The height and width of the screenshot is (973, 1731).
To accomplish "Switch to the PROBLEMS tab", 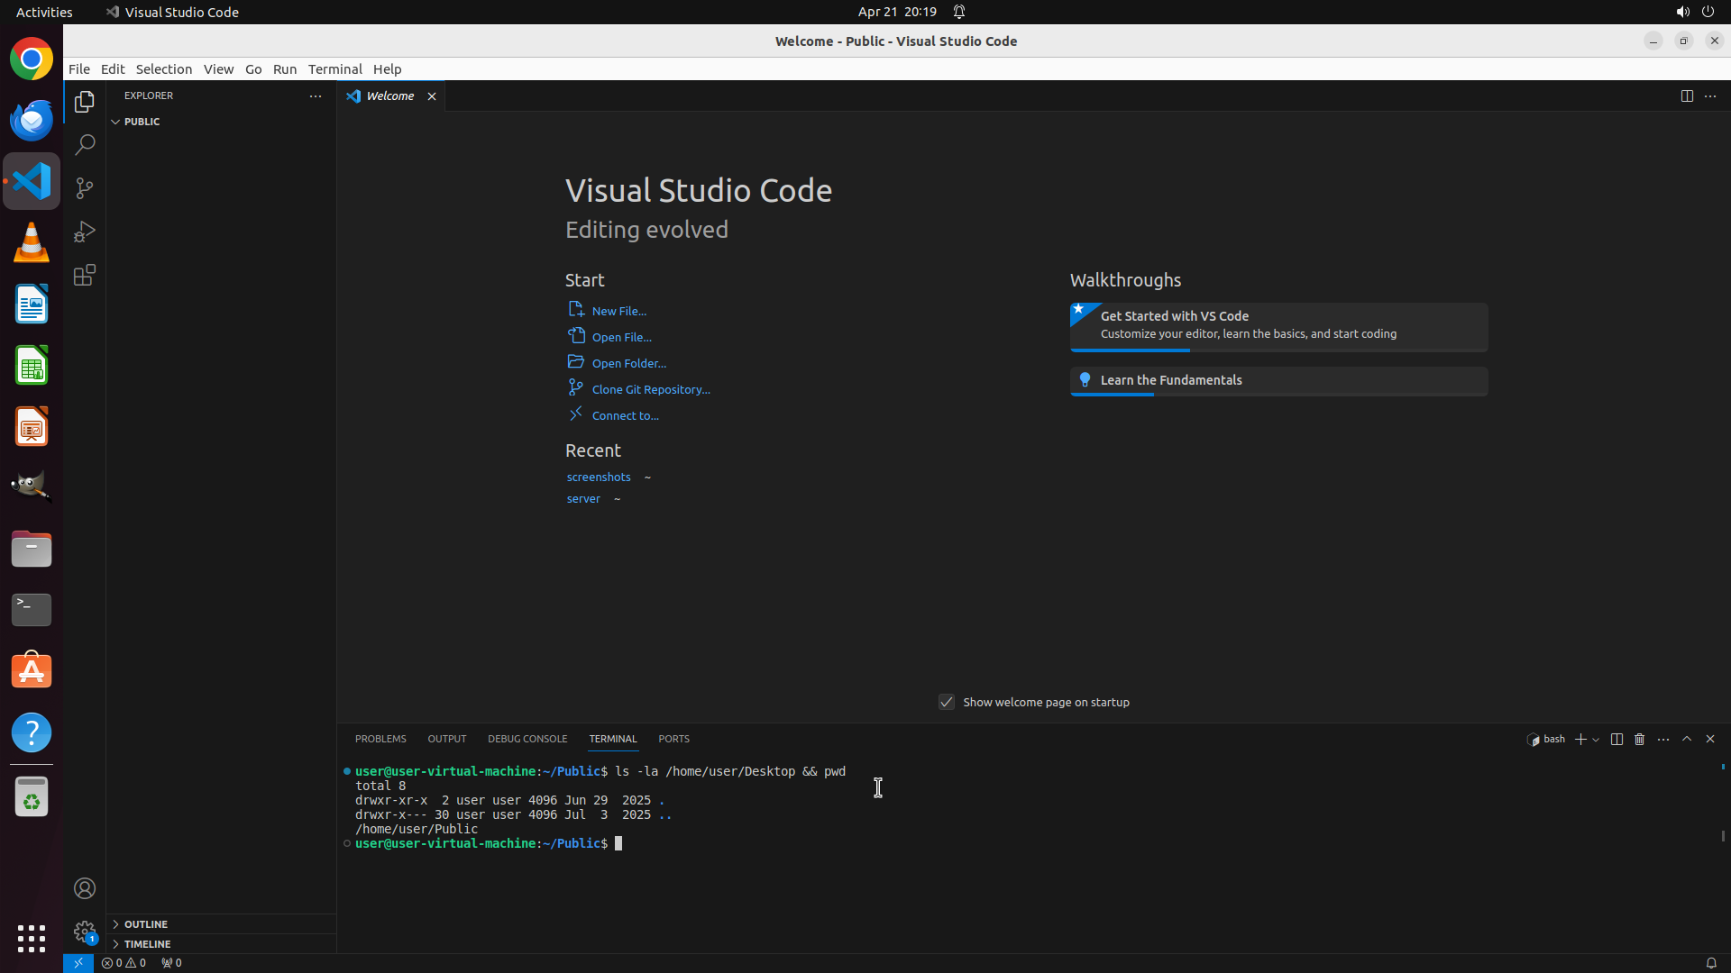I will point(380,739).
